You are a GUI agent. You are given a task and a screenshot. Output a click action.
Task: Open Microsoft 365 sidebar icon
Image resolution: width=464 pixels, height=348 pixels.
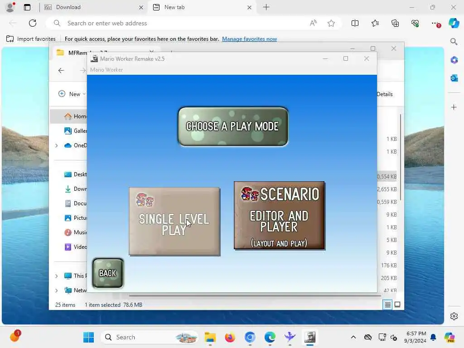point(454,60)
